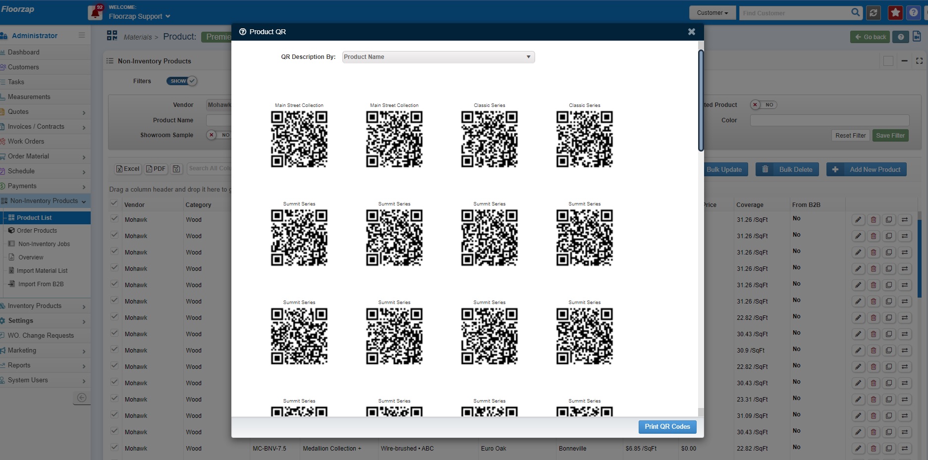
Task: Collapse the sidebar using the hamburger icon
Action: [82, 36]
